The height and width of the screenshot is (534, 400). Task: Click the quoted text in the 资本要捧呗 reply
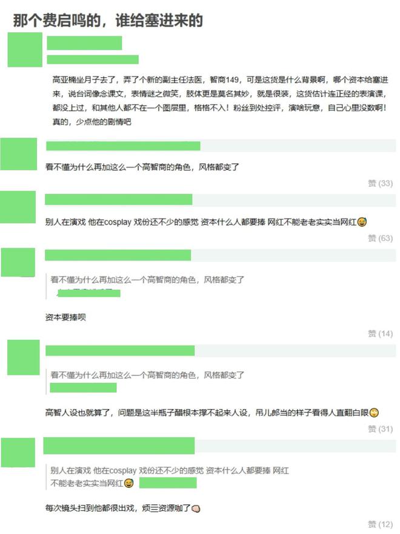coord(147,280)
